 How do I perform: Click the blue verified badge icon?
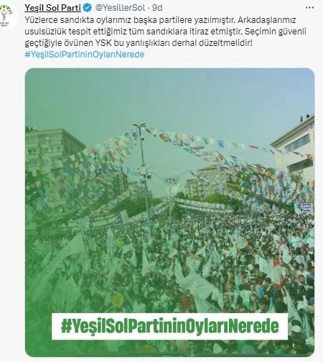pyautogui.click(x=87, y=8)
